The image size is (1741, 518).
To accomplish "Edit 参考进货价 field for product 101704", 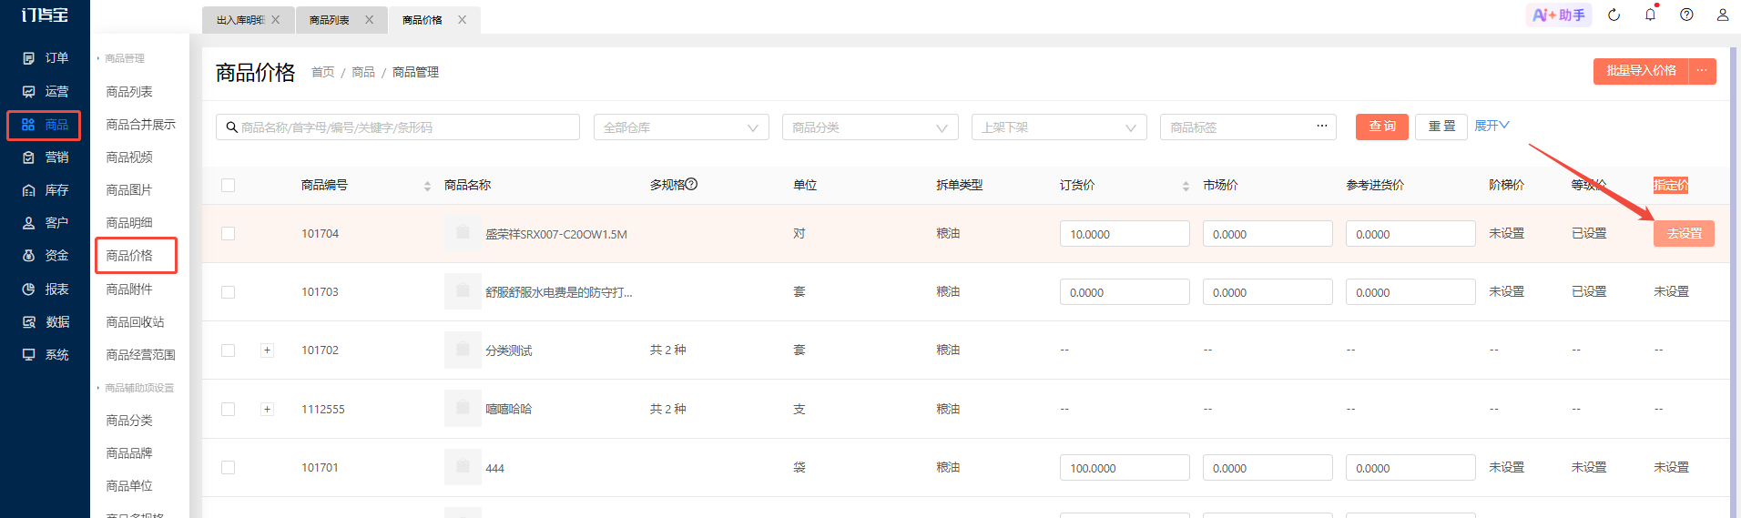I will (x=1410, y=234).
